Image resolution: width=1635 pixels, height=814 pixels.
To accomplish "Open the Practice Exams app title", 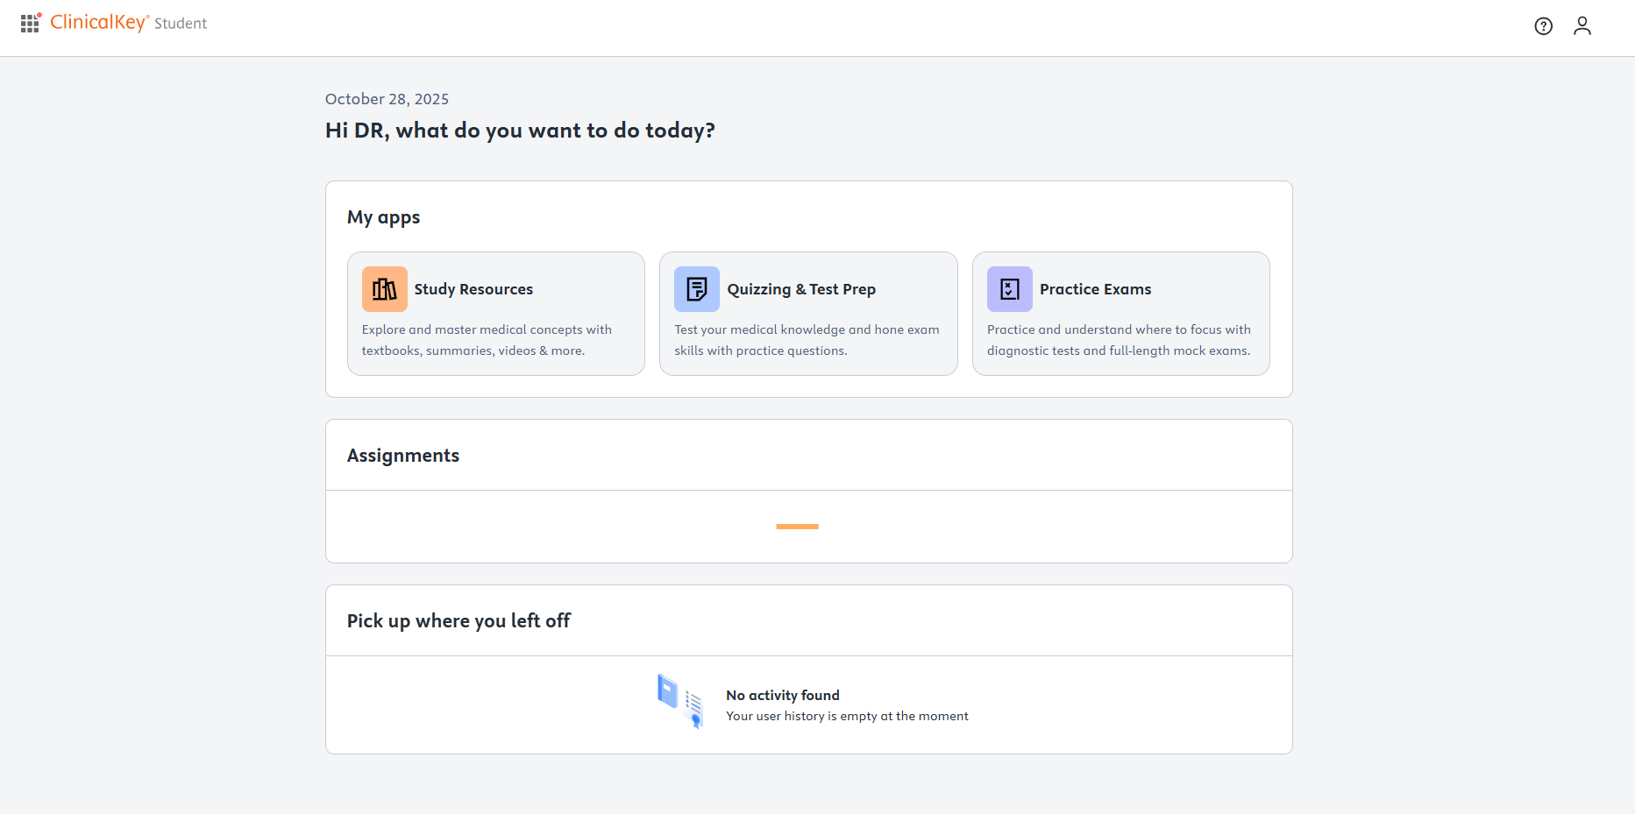I will pos(1095,289).
